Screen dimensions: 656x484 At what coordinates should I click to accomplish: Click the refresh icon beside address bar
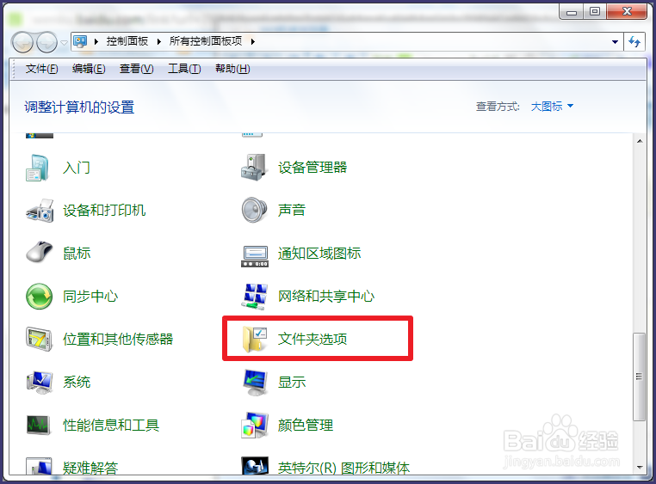tap(634, 41)
